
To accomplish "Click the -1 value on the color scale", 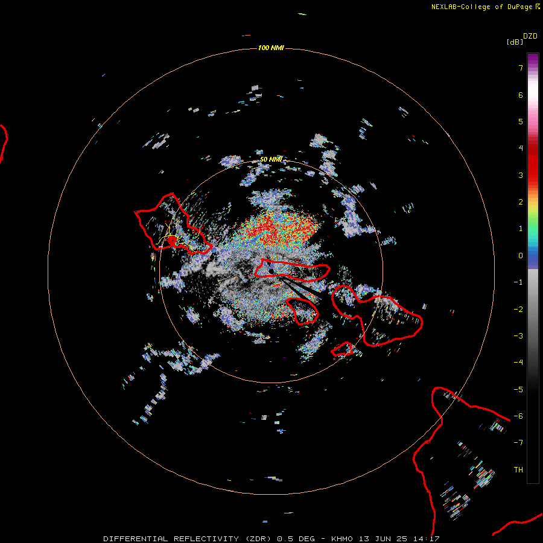I will click(x=518, y=282).
